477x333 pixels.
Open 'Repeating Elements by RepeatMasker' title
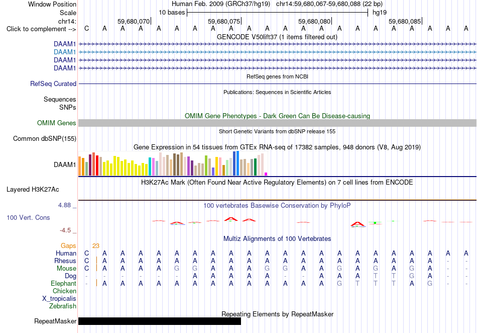tap(277, 314)
